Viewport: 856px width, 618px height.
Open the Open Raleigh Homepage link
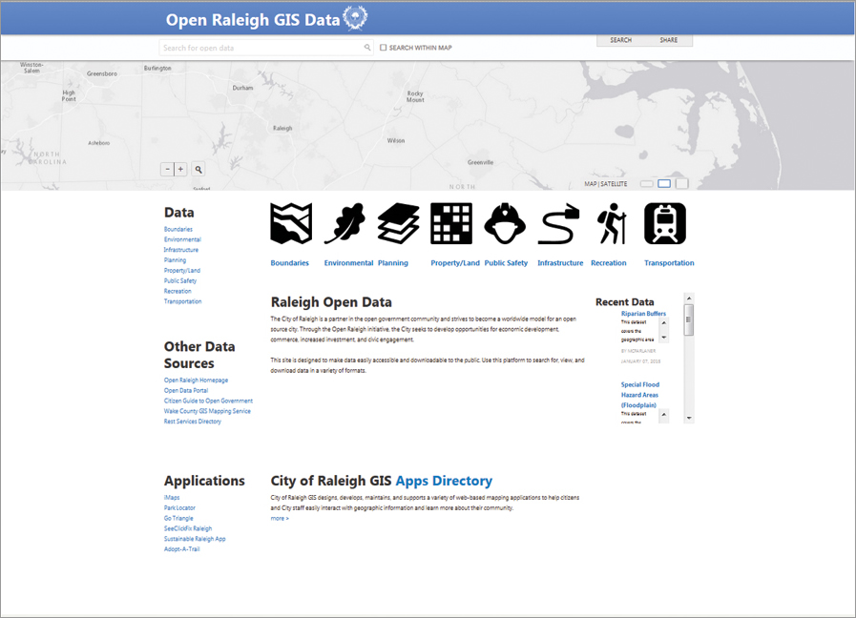point(196,381)
